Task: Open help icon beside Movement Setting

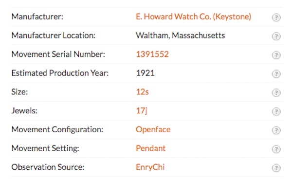Action: click(276, 149)
